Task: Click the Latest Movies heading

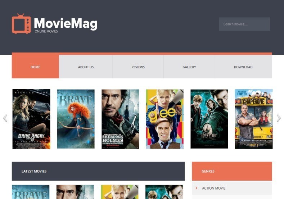Action: click(34, 171)
